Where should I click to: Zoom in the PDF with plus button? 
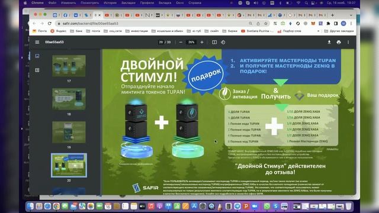tap(202, 42)
